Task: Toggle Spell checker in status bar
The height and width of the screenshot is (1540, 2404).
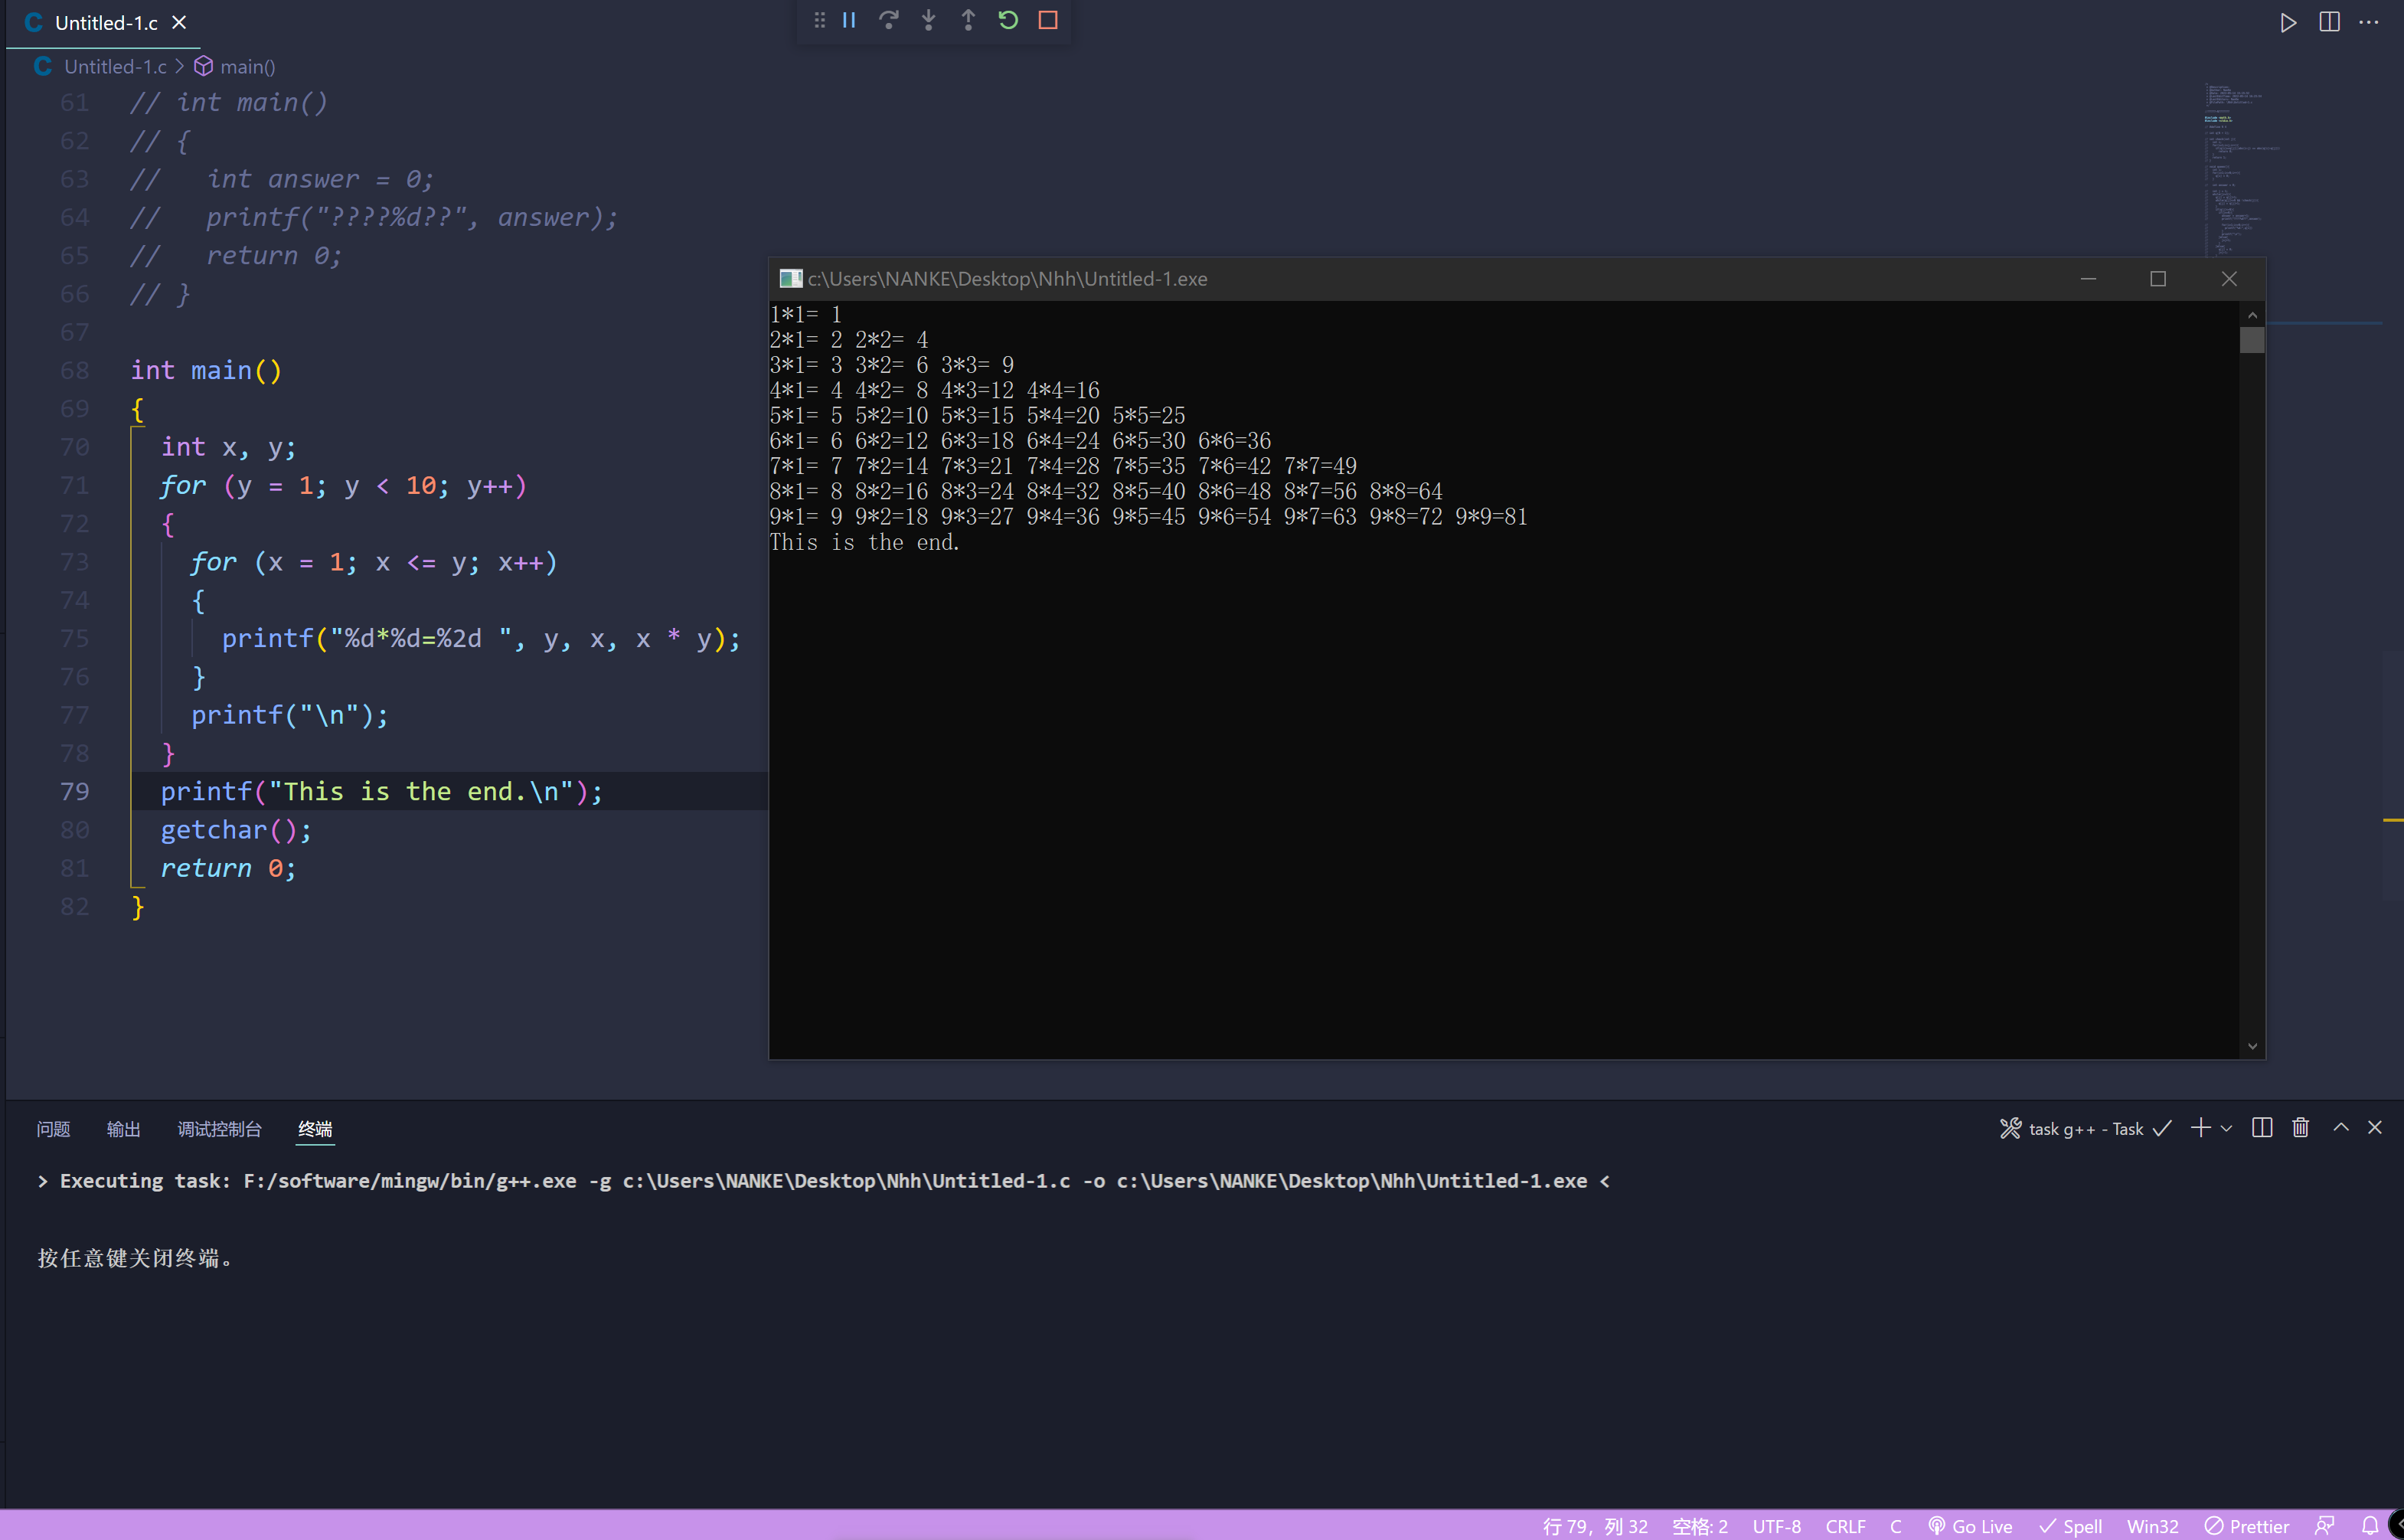Action: tap(2071, 1526)
